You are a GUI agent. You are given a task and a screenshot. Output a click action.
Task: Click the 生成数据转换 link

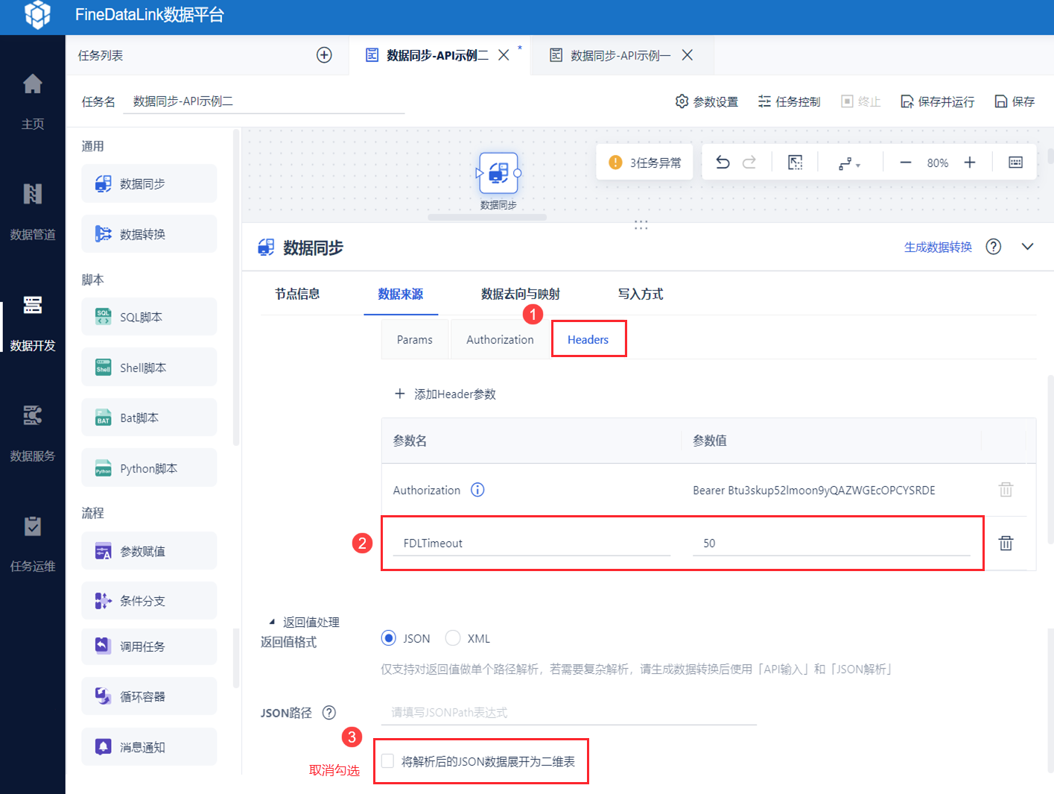click(938, 247)
